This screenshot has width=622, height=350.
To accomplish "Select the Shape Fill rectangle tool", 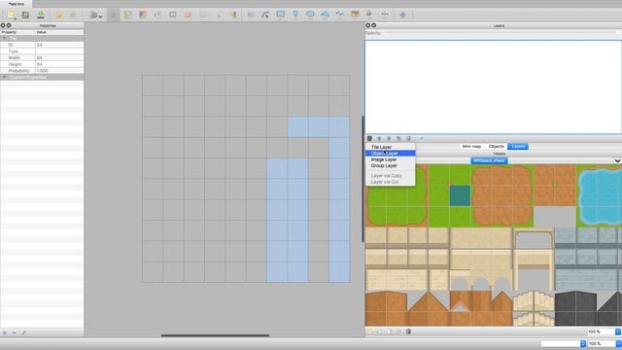I will (x=173, y=16).
